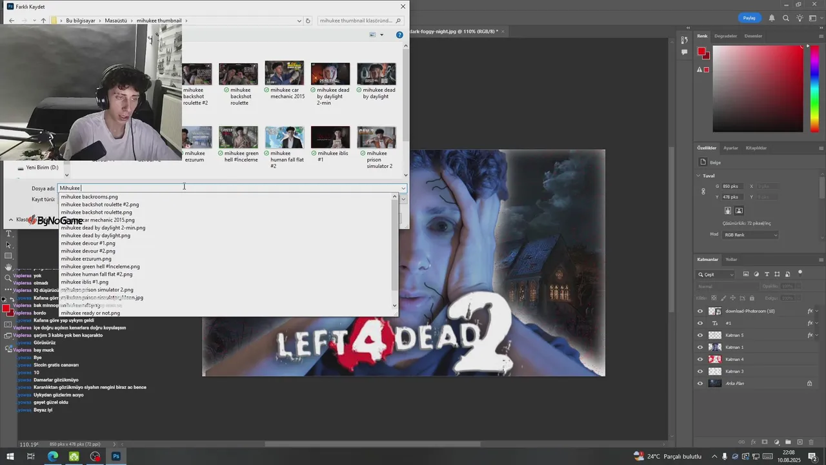Add a layer style via fx icon
The height and width of the screenshot is (465, 826).
click(x=753, y=442)
